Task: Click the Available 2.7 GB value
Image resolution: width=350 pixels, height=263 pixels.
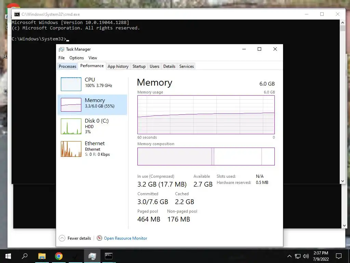Action: point(203,184)
